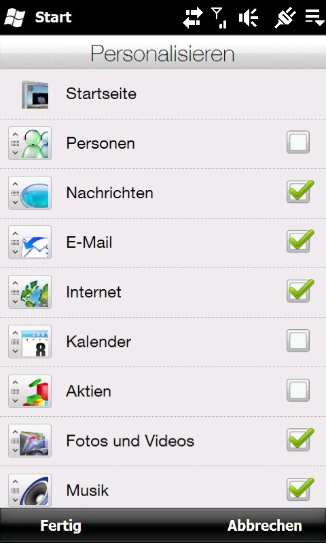Tap the speaker volume status icon

coord(249,18)
